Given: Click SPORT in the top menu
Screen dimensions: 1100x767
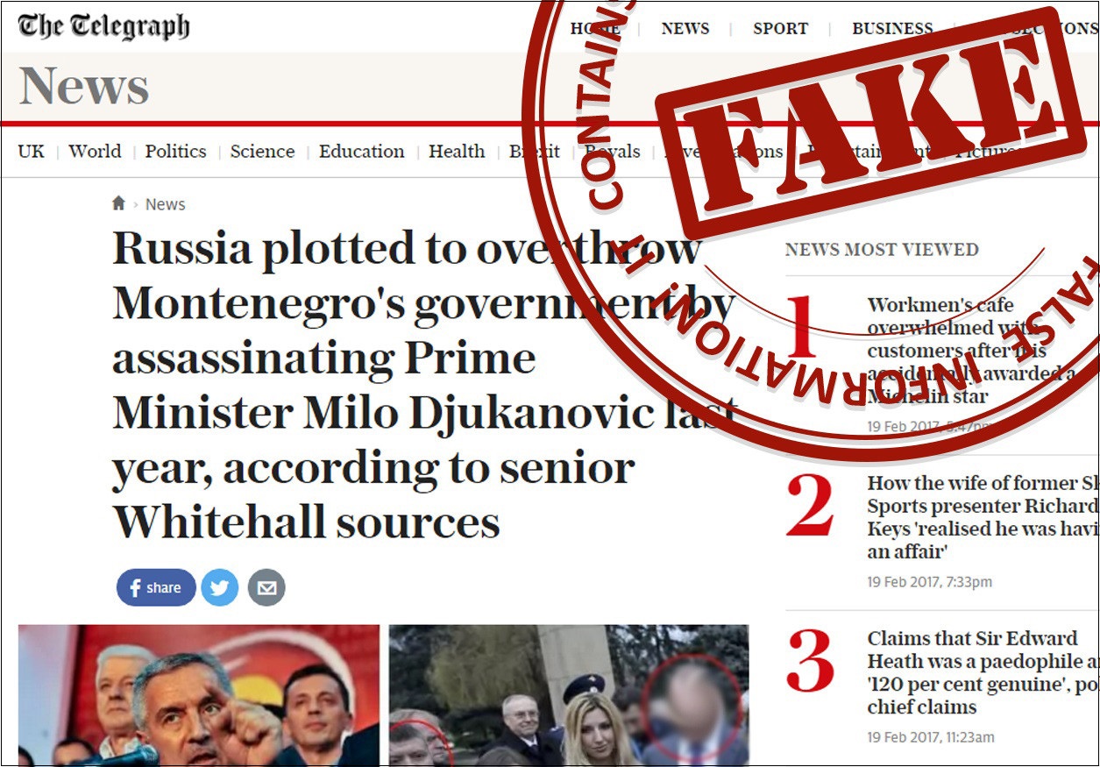Looking at the screenshot, I should (780, 28).
